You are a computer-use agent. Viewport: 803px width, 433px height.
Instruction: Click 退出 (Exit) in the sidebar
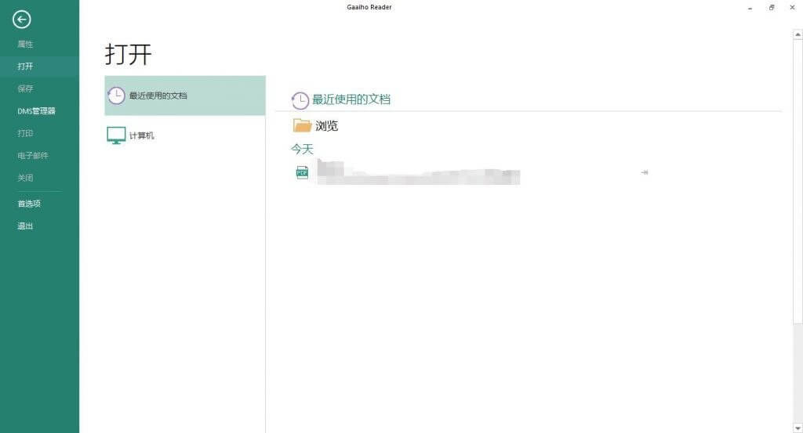click(x=25, y=226)
